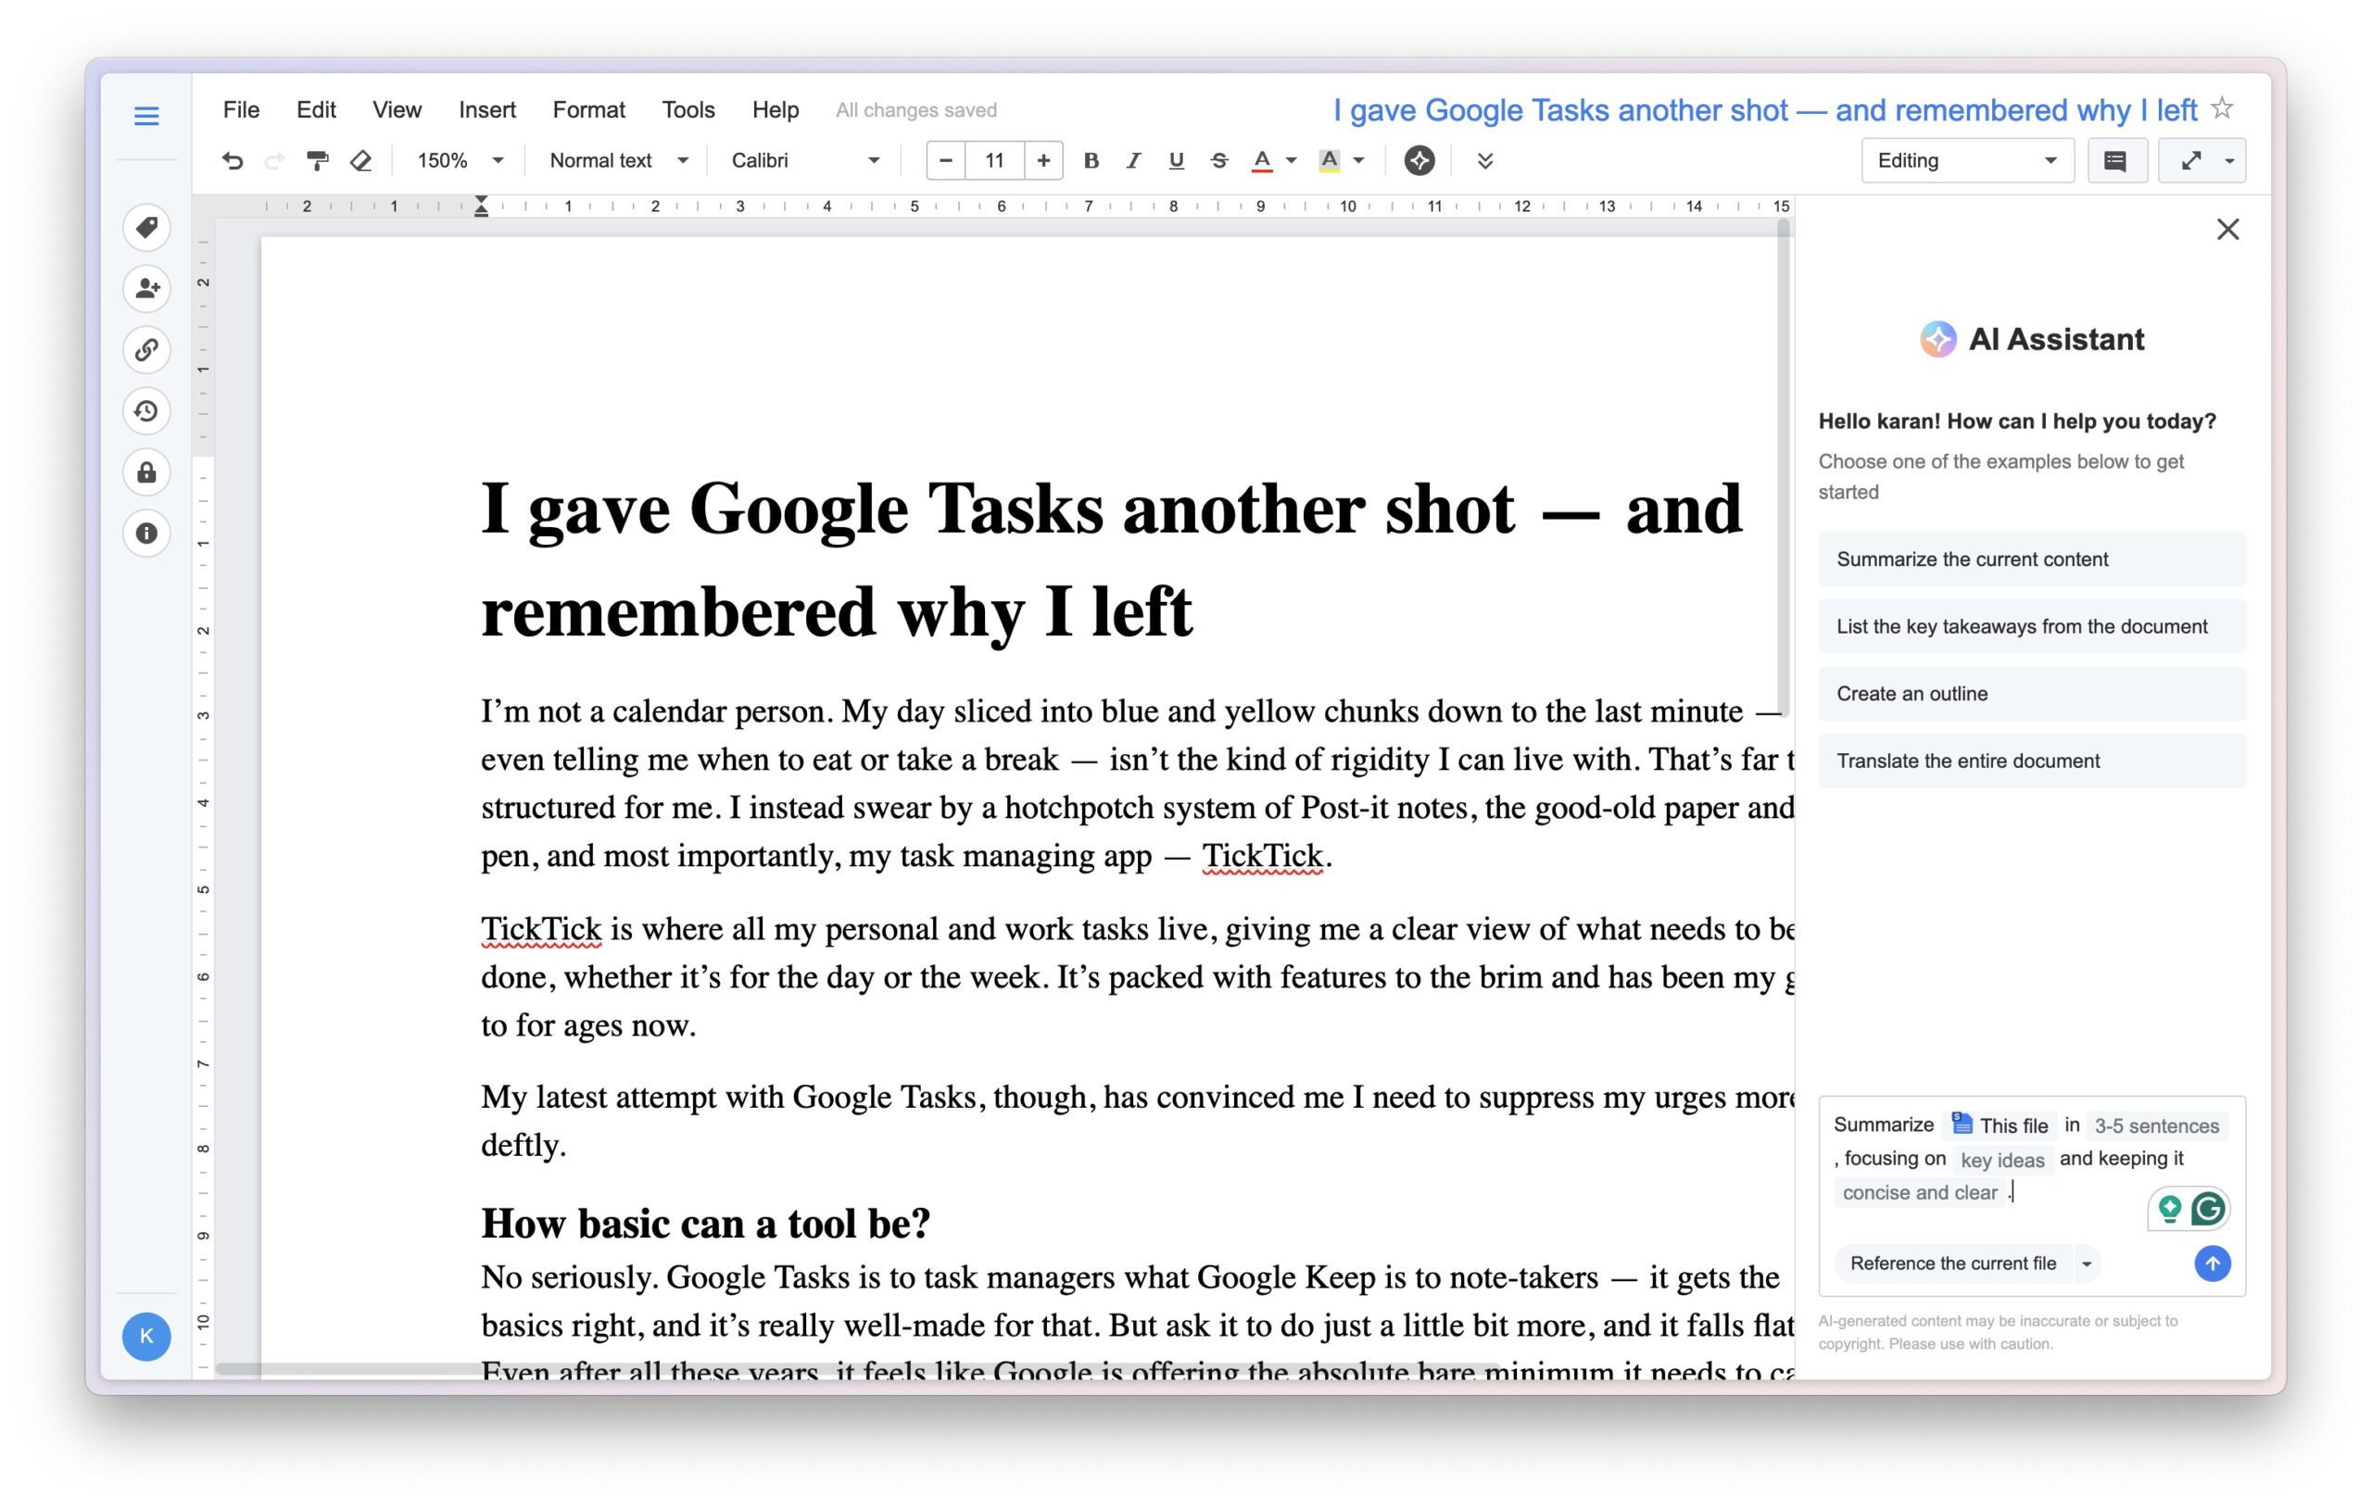
Task: Open the document info icon
Action: [x=146, y=533]
